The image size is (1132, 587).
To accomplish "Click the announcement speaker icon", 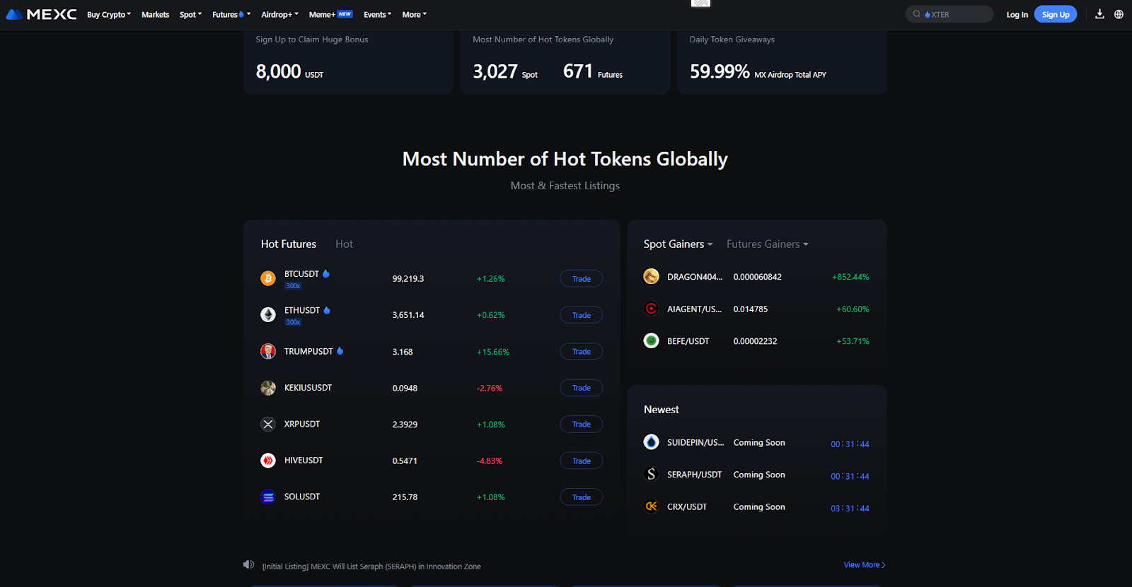I will pyautogui.click(x=248, y=564).
